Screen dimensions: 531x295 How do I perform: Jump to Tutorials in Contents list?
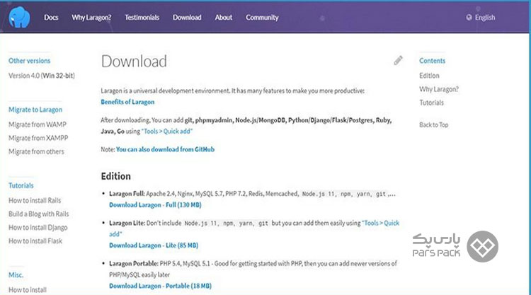pos(431,103)
